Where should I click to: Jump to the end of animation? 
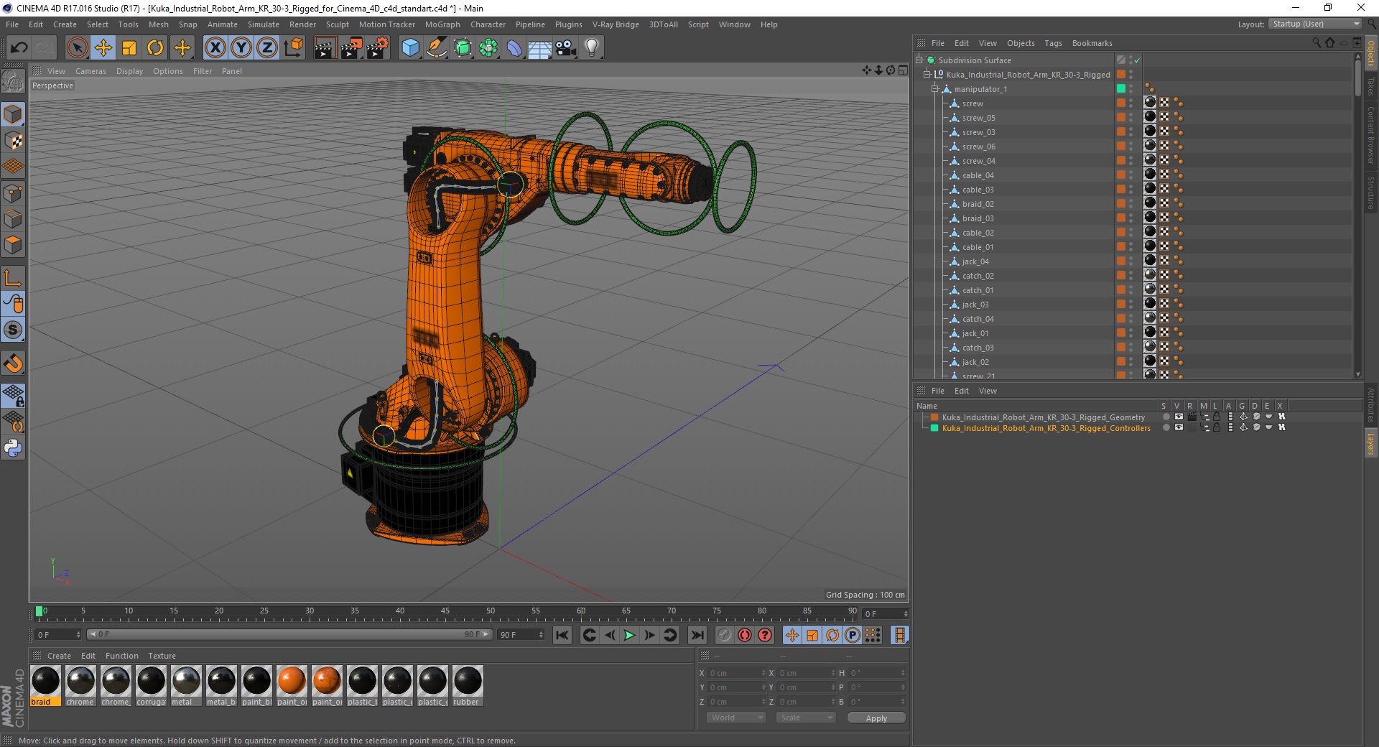click(697, 635)
